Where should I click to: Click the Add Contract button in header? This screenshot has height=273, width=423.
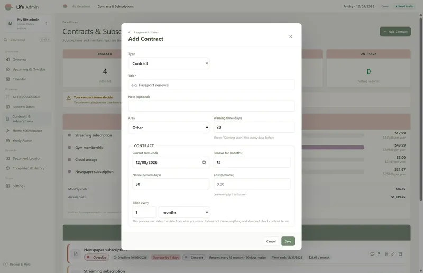tap(395, 32)
